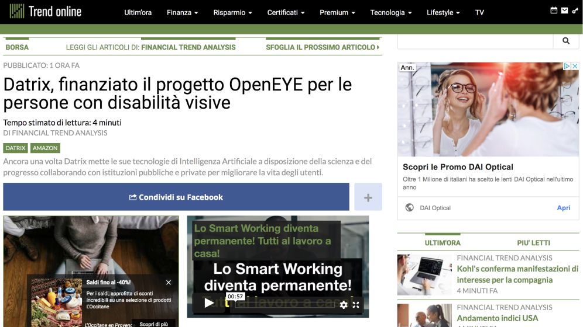Click Scopri le Promo DAI Optical headline
583x327 pixels.
point(458,167)
